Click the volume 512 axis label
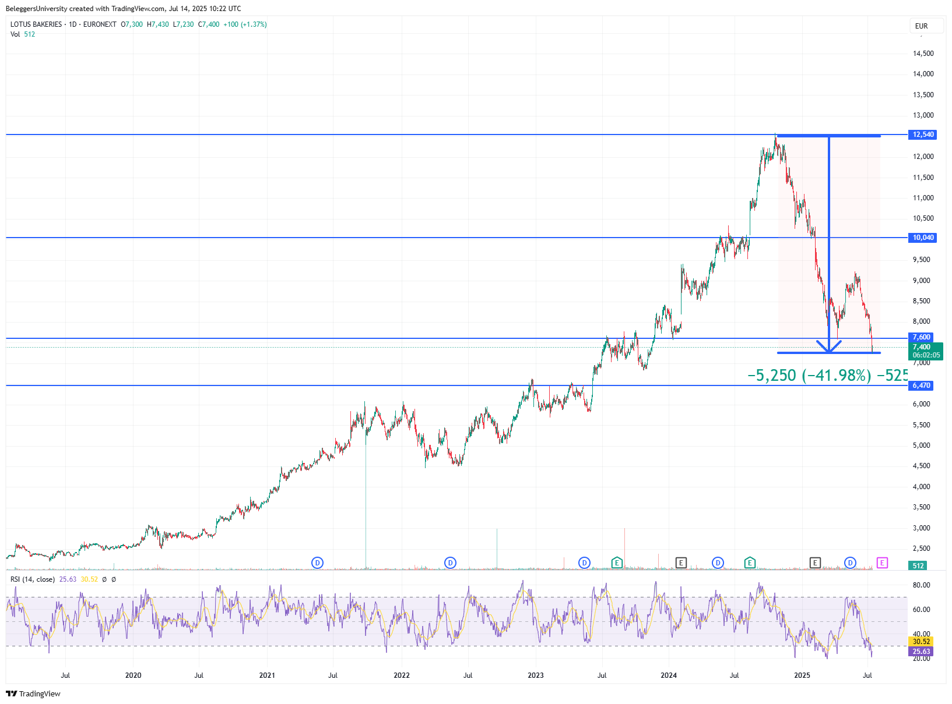952x704 pixels. pyautogui.click(x=918, y=565)
